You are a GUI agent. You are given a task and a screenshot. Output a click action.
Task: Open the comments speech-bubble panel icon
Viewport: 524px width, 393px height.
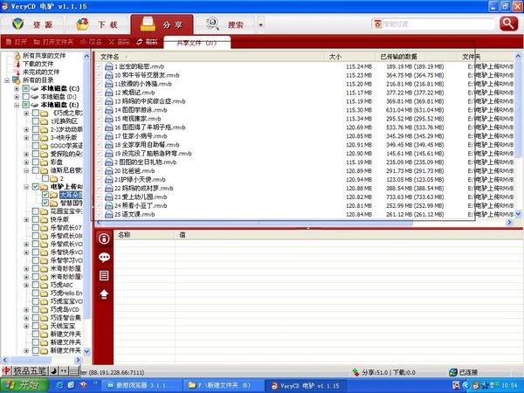click(104, 258)
